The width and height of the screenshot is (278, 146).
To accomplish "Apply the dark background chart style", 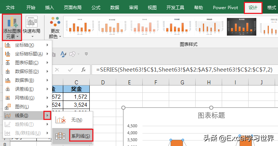I will tap(242, 26).
